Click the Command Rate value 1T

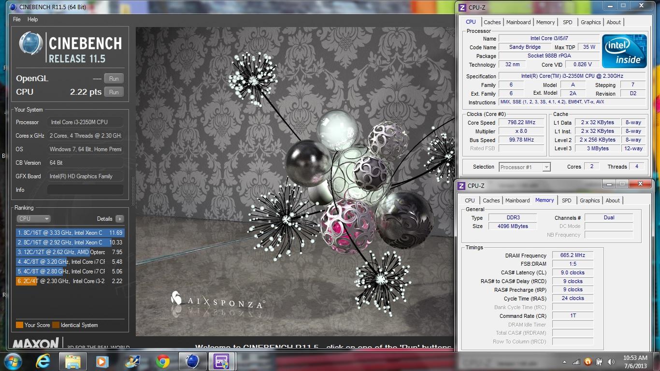(x=573, y=316)
